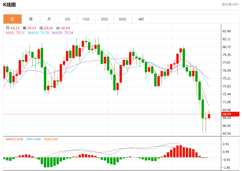Click the 77.97 price axis label
The image size is (242, 171).
click(227, 63)
